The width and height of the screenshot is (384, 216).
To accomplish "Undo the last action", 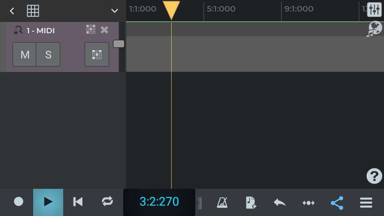I will tap(280, 202).
